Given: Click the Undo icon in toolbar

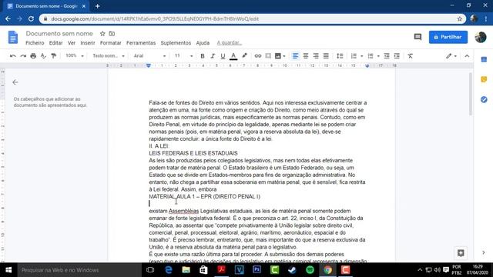Looking at the screenshot, I should (13, 56).
